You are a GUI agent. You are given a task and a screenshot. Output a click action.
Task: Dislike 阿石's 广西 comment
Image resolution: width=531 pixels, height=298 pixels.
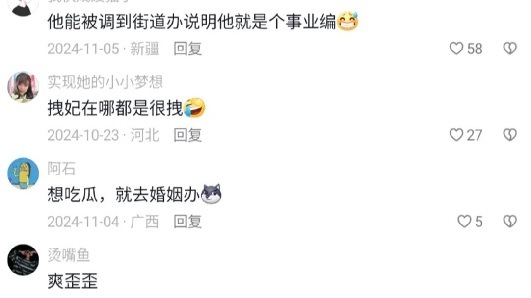[510, 222]
